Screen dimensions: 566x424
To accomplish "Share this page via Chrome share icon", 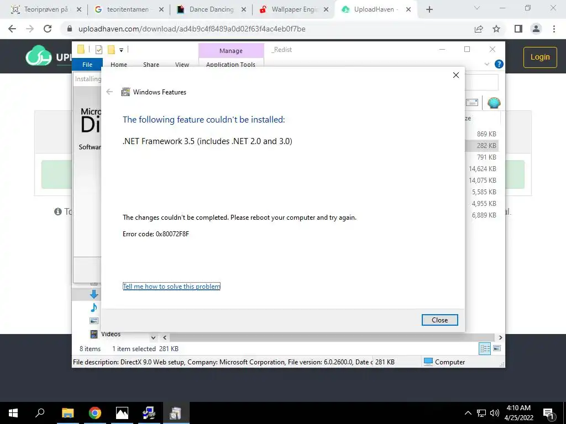I will (479, 29).
